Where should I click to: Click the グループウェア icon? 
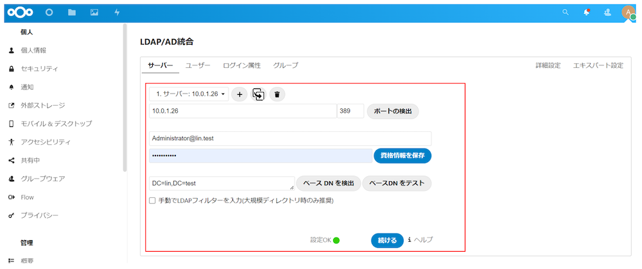12,179
